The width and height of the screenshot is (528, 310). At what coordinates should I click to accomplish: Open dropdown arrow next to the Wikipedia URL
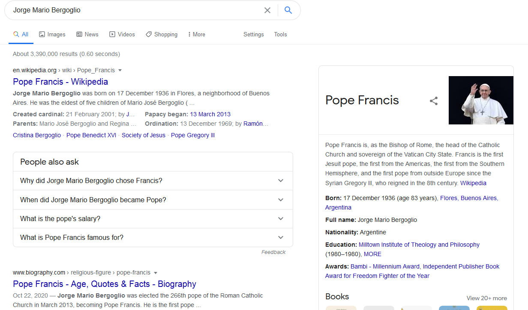pyautogui.click(x=120, y=71)
